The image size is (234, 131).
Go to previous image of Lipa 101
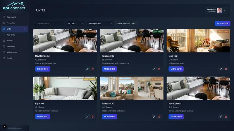click(36, 88)
